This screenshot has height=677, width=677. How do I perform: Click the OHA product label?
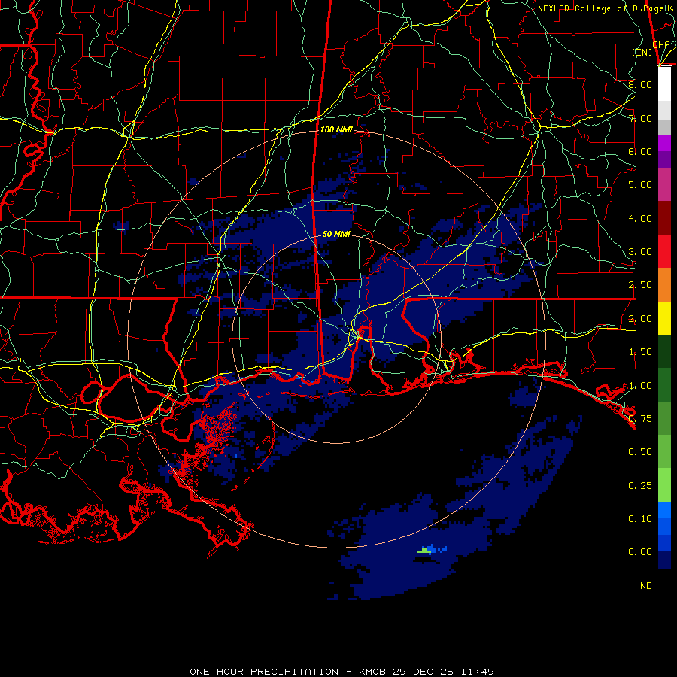pos(661,44)
